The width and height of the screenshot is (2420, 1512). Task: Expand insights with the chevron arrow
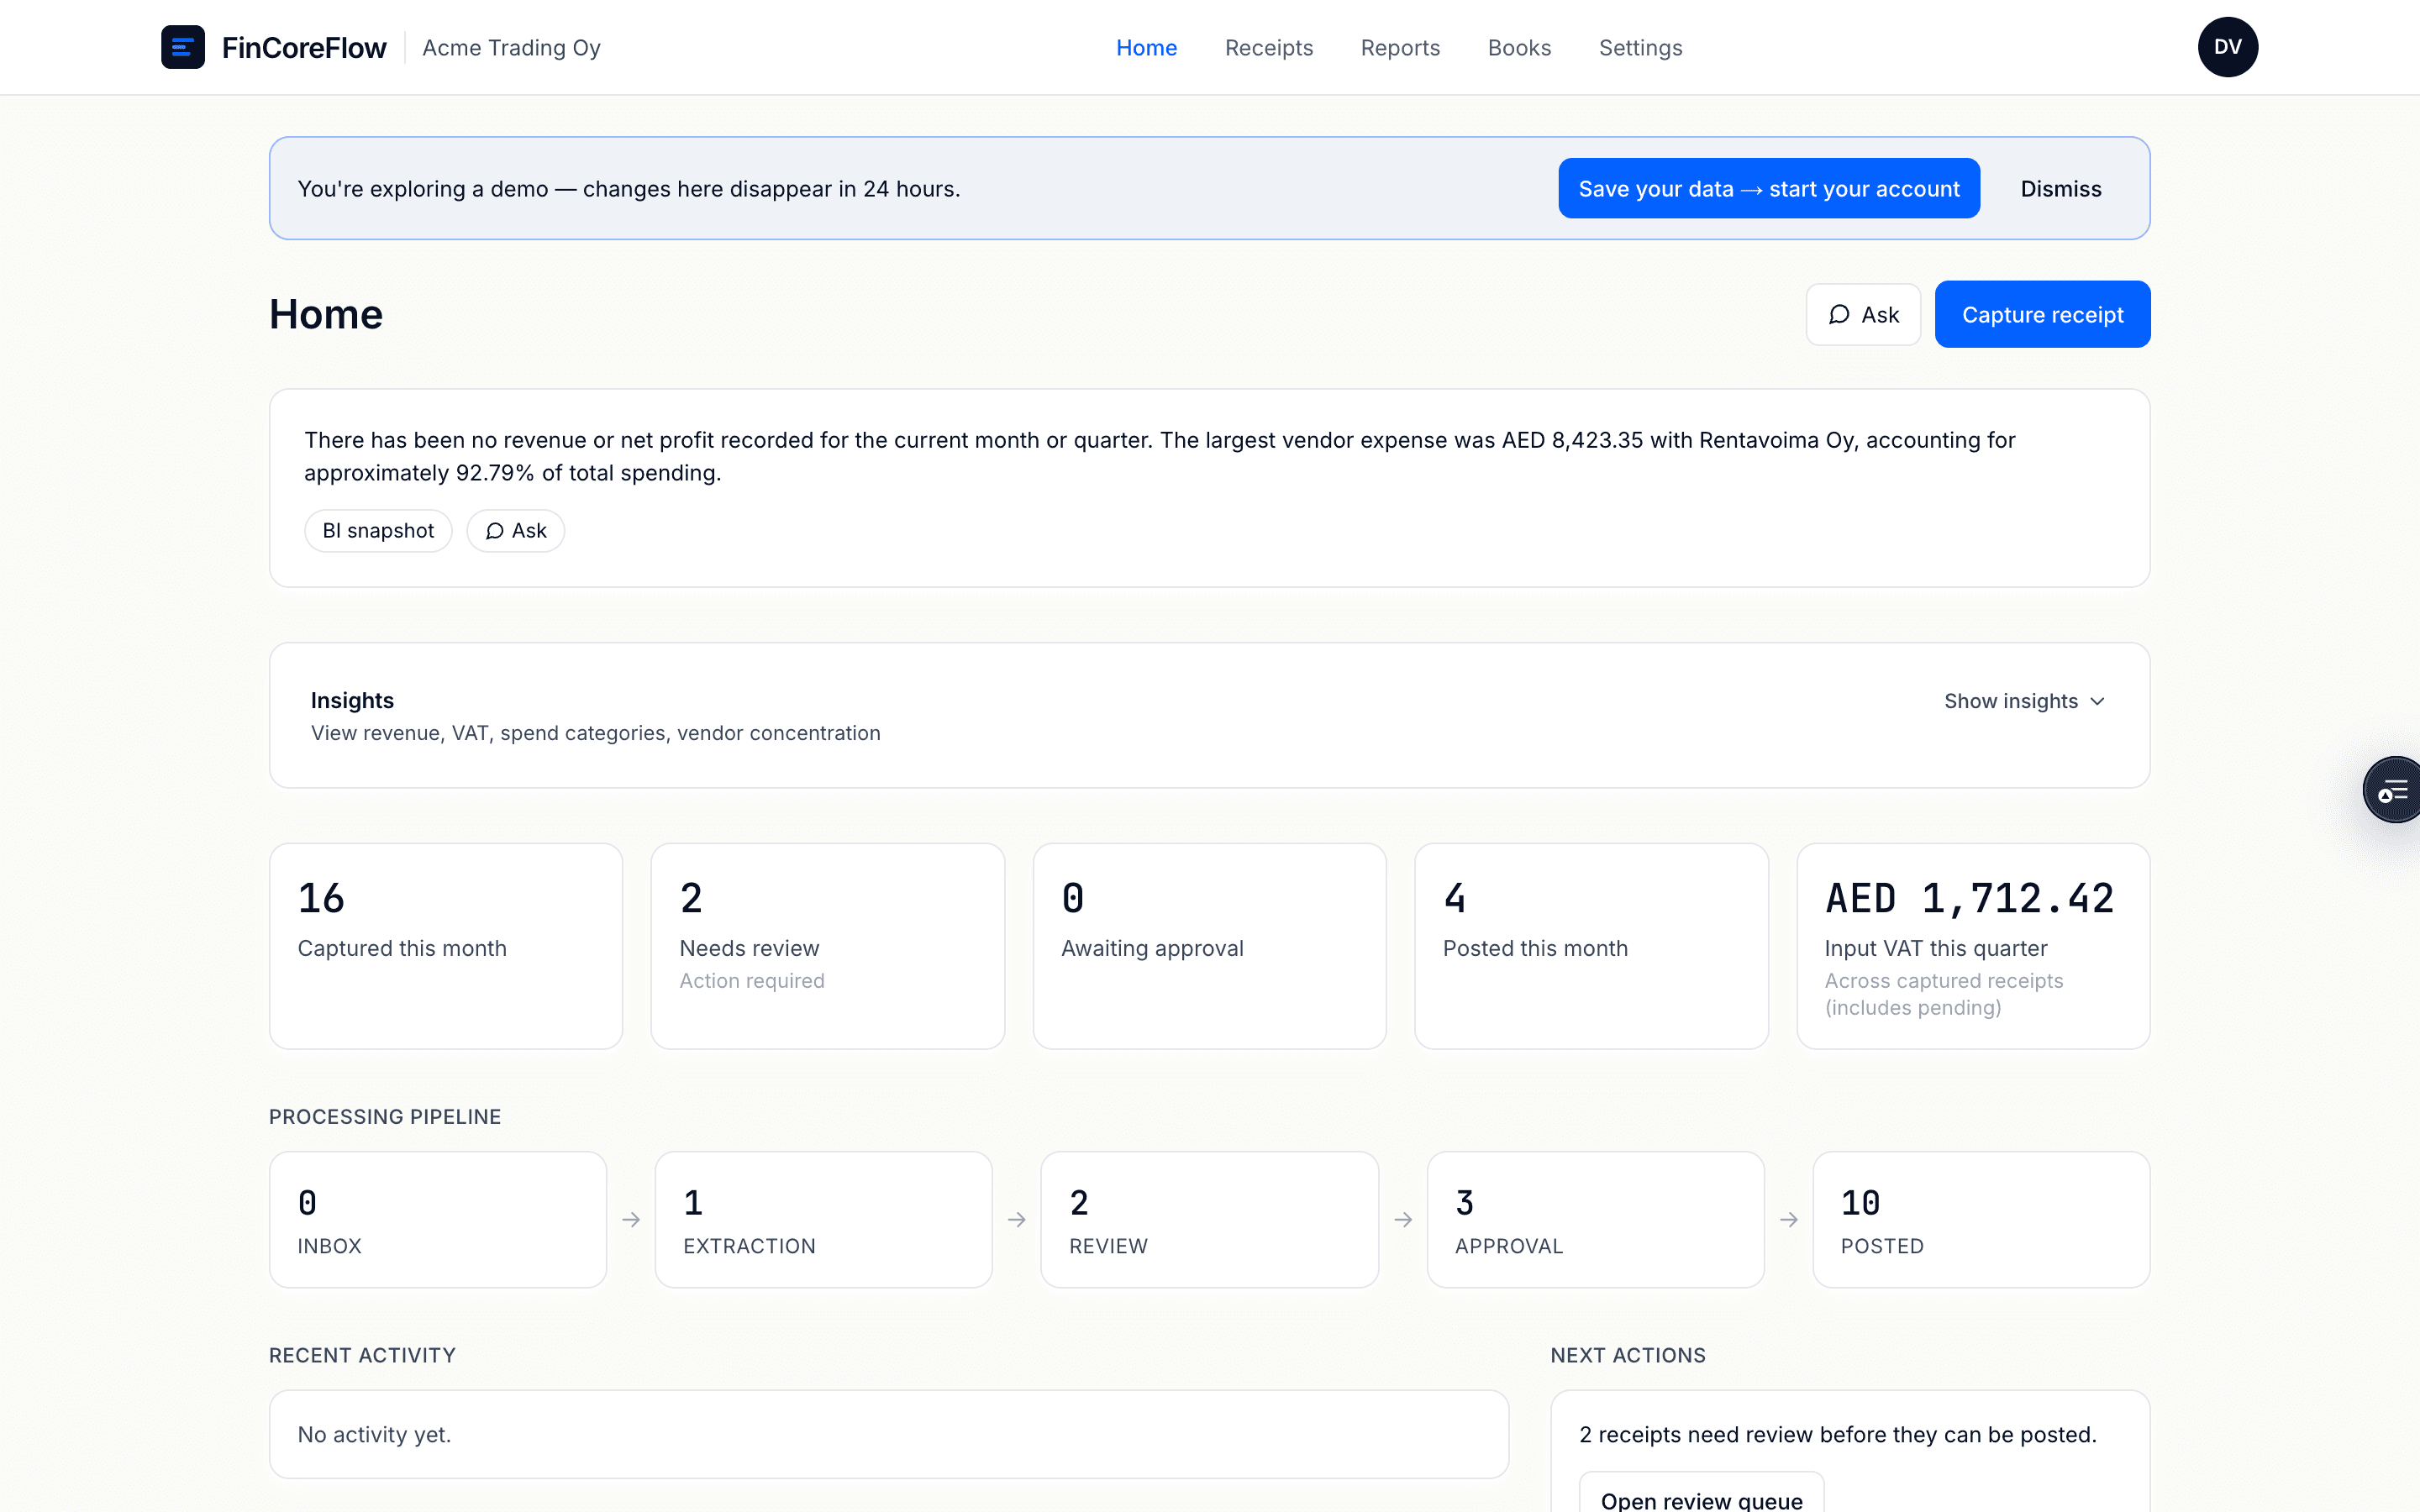2097,702
